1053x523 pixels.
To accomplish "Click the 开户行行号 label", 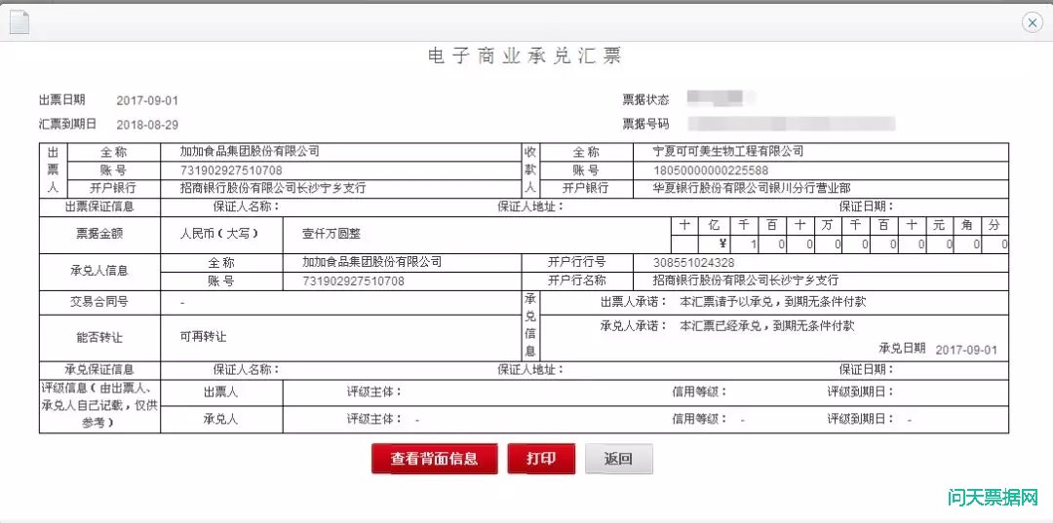I will point(577,262).
